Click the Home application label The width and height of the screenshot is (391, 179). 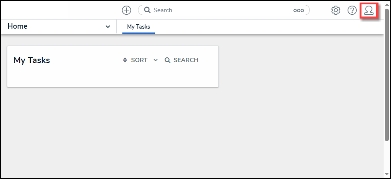click(x=17, y=27)
